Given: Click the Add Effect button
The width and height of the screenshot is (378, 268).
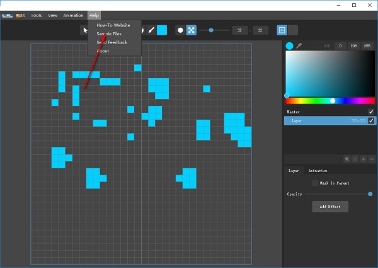Looking at the screenshot, I should (x=330, y=207).
